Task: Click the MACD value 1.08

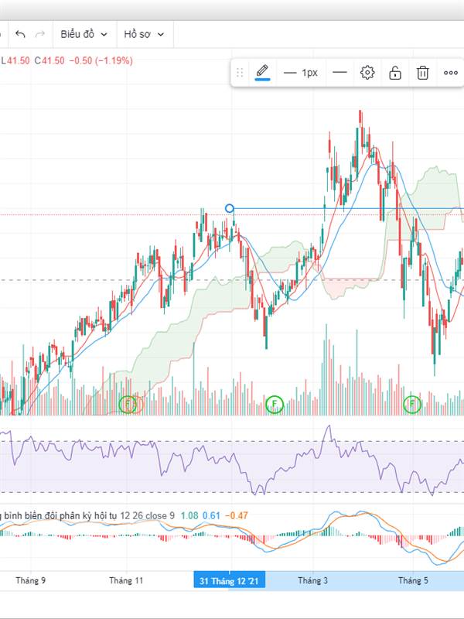Action: [189, 515]
